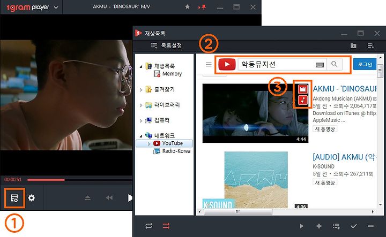Click the horizontal scrollbar thumb in browser
The image size is (386, 237).
pyautogui.click(x=238, y=212)
